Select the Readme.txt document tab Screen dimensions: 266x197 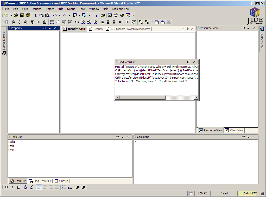coord(74,29)
